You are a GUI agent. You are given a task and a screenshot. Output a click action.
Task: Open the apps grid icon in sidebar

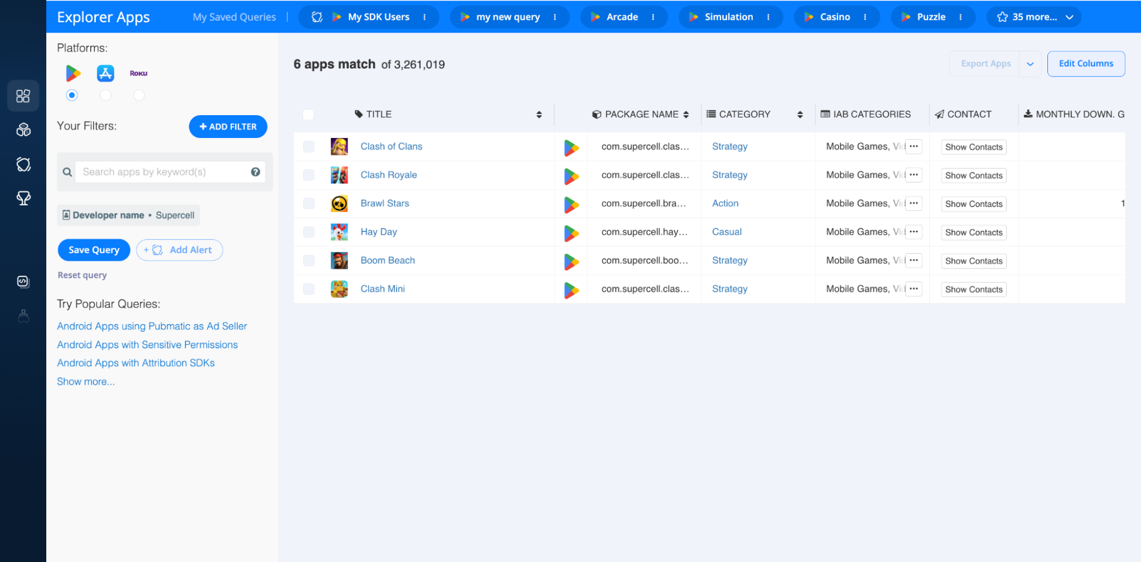click(x=23, y=96)
